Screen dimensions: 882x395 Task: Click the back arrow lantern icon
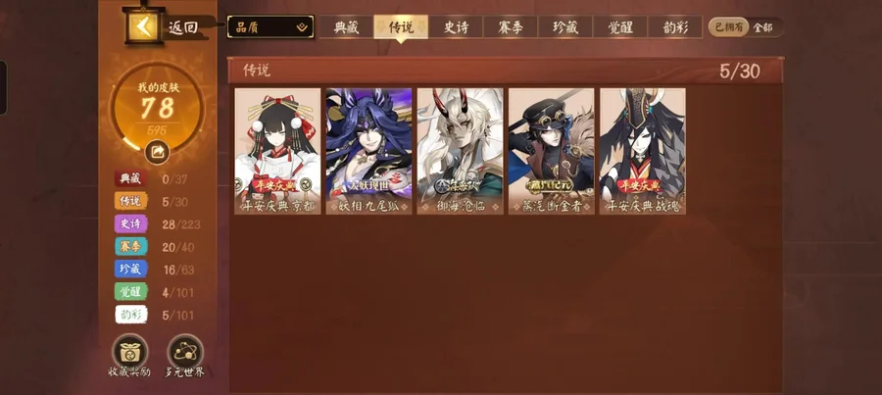click(144, 25)
